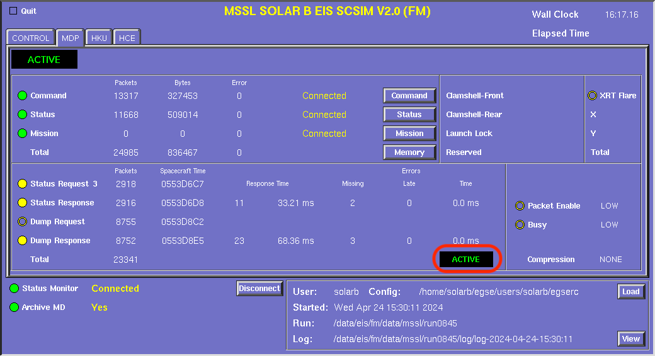Click Status packets value 11668
This screenshot has height=356, width=655.
click(126, 115)
